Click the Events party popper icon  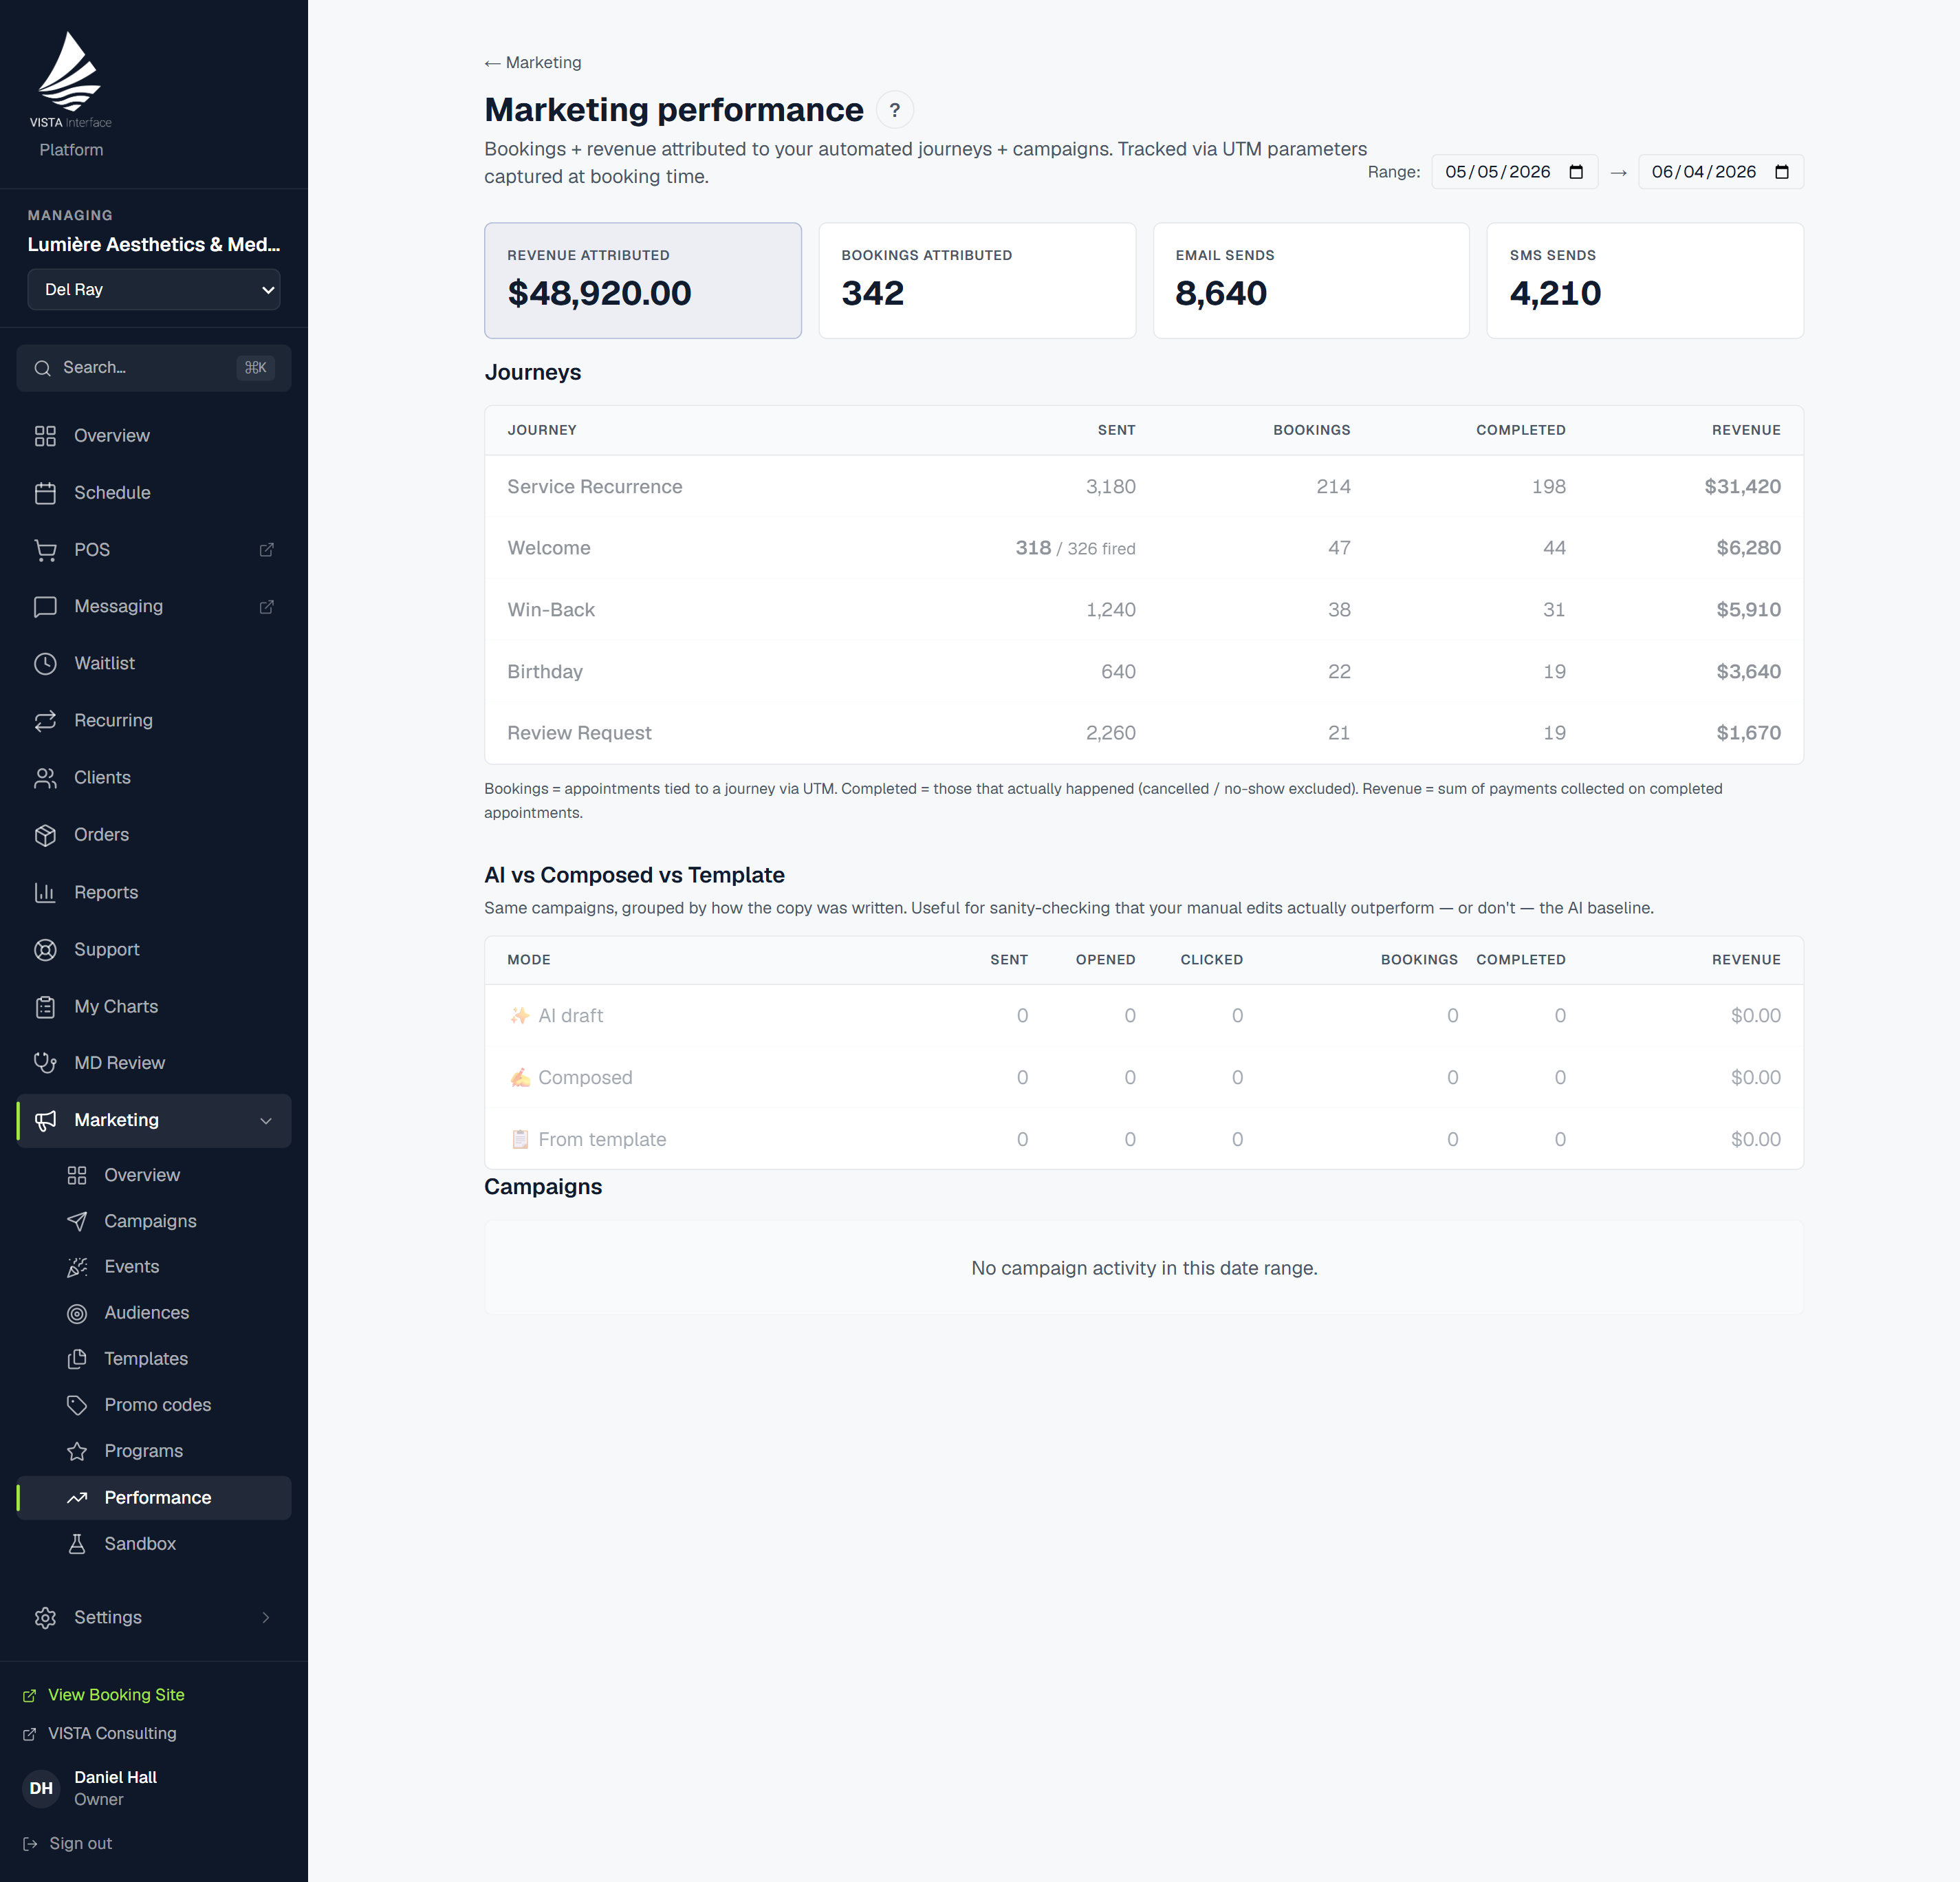coord(77,1267)
